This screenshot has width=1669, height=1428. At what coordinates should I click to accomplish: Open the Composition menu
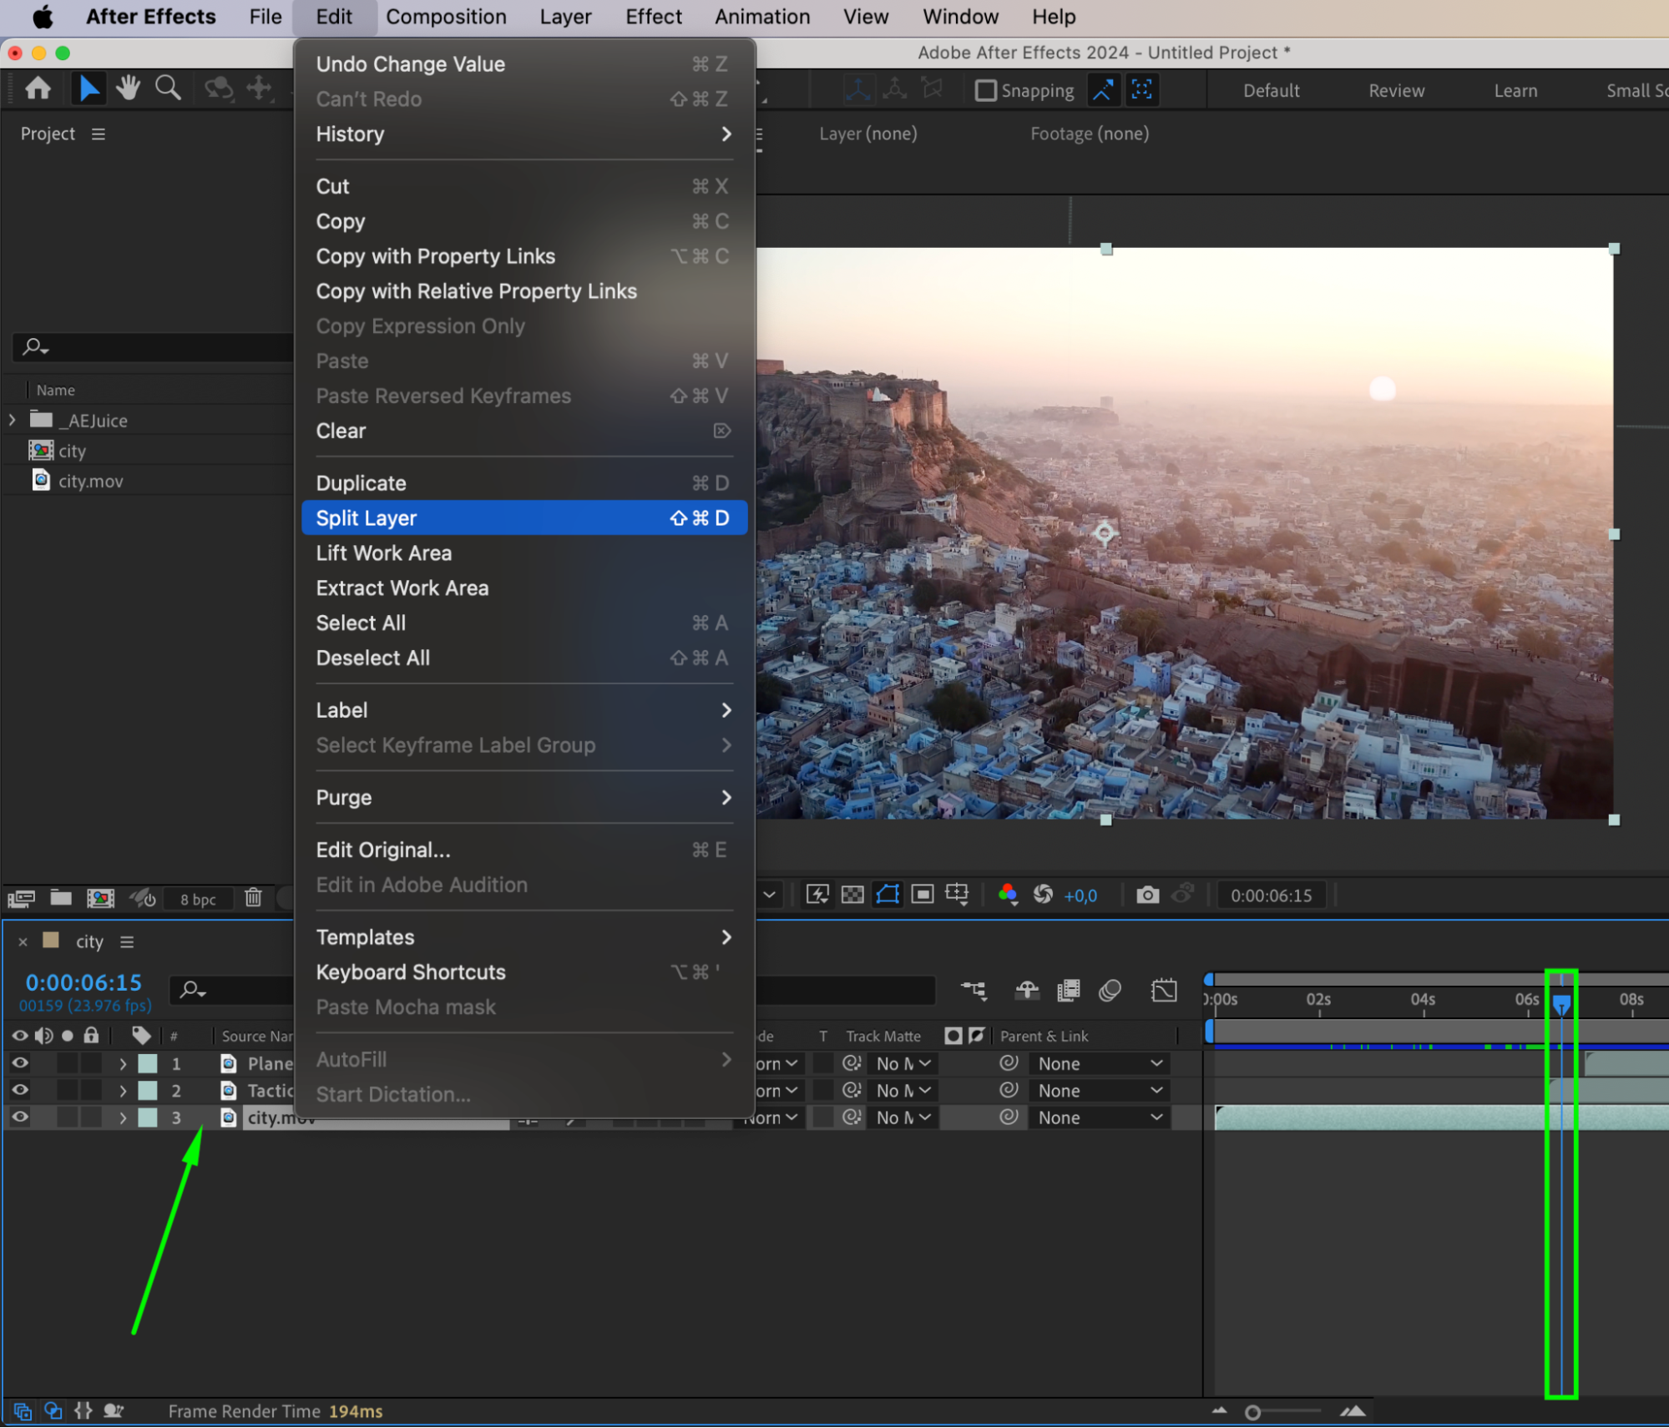[446, 17]
